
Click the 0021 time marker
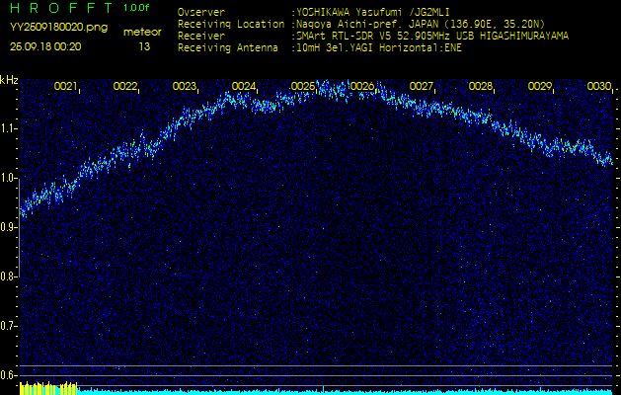click(x=66, y=87)
